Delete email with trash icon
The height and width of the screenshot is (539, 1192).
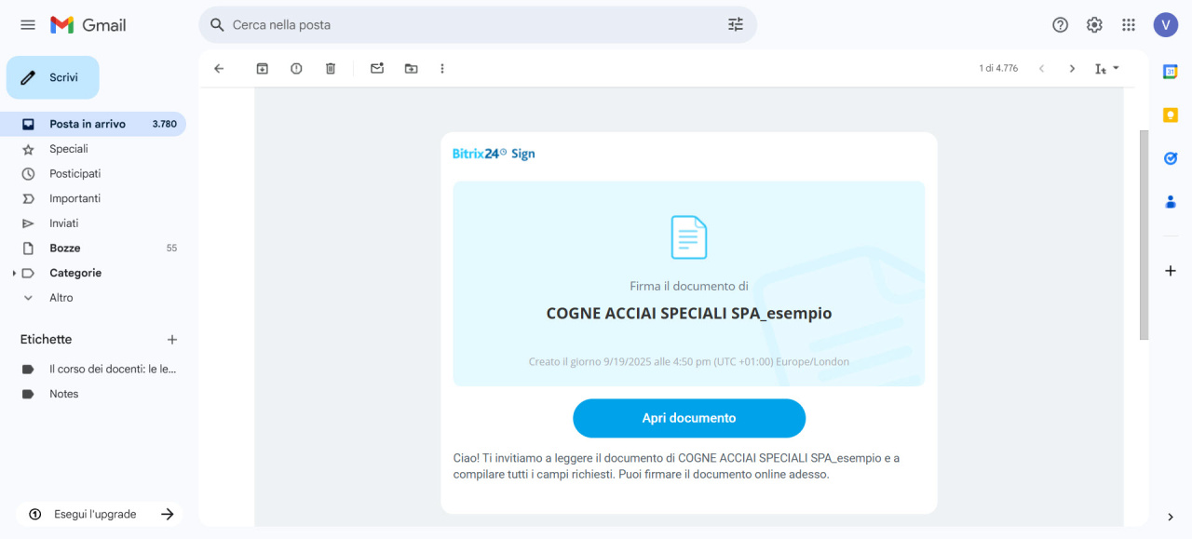click(x=331, y=69)
